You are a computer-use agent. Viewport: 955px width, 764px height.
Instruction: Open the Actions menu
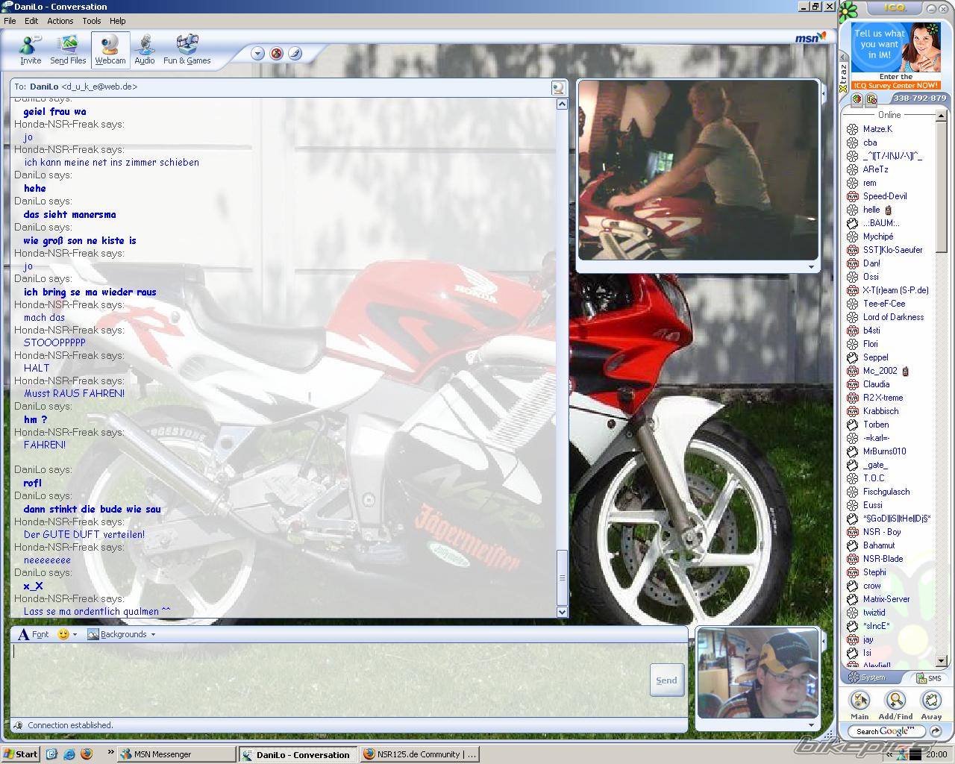click(x=60, y=21)
